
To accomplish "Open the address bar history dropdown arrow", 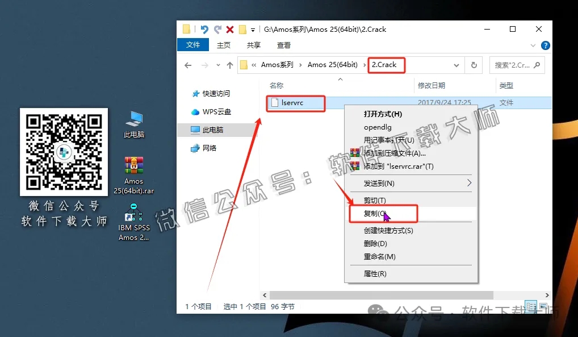I will click(458, 65).
